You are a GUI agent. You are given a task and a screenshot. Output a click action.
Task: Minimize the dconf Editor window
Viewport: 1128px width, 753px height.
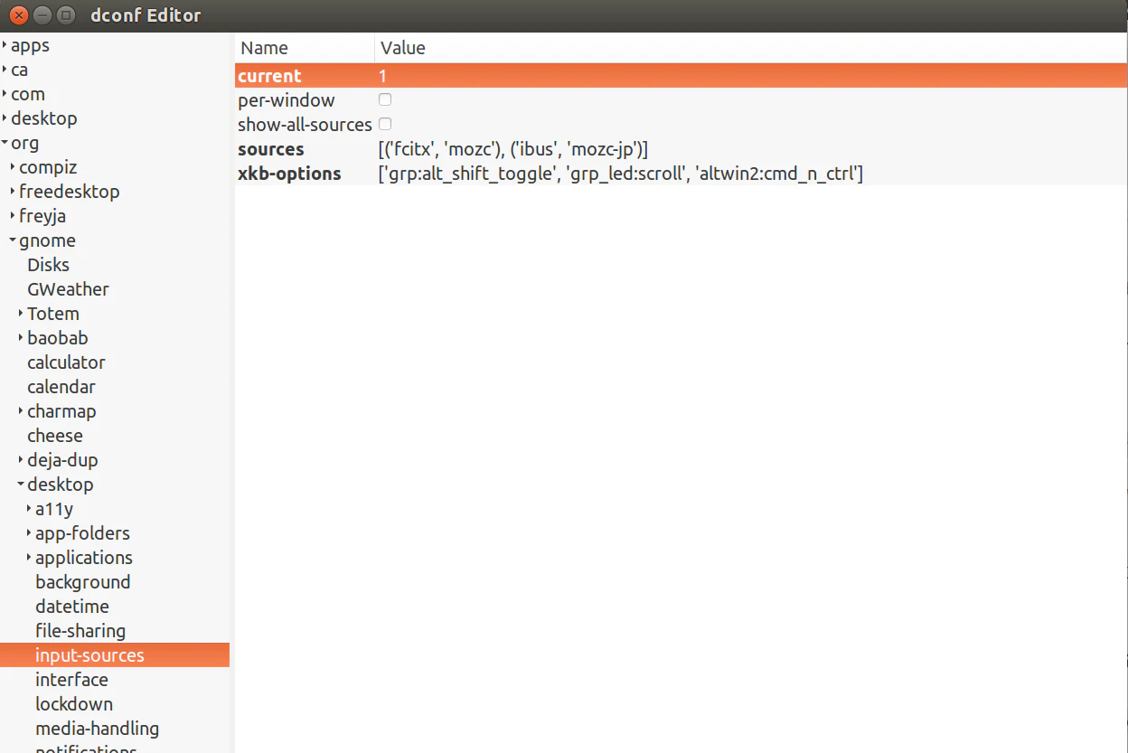pyautogui.click(x=42, y=15)
